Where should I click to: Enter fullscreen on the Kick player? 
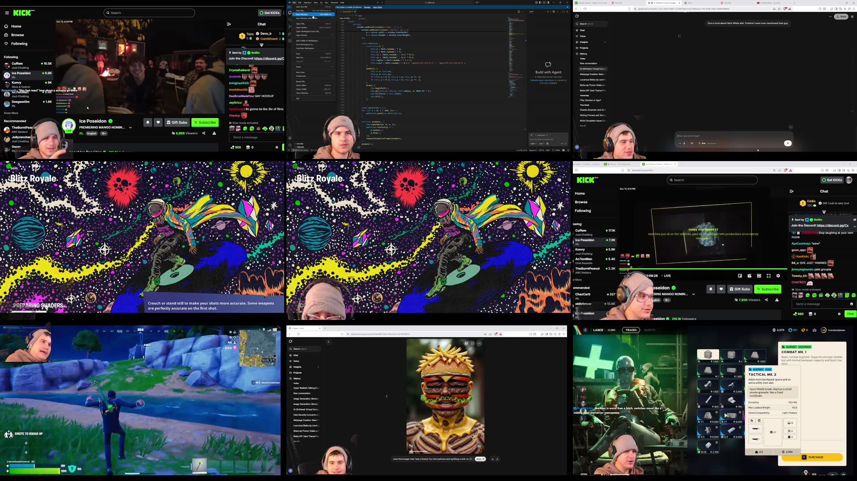pos(768,276)
